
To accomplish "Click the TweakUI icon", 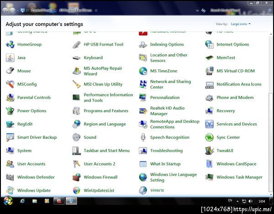I will pos(209,151).
